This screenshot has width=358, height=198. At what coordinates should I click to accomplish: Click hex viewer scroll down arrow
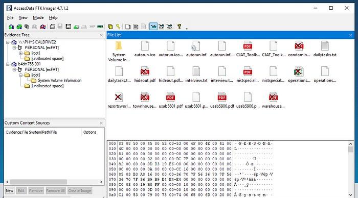[351, 195]
